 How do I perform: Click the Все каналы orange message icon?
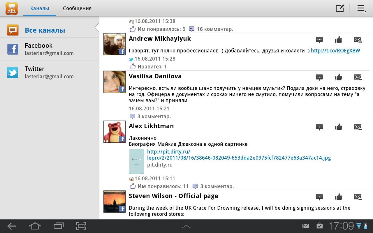(13, 30)
